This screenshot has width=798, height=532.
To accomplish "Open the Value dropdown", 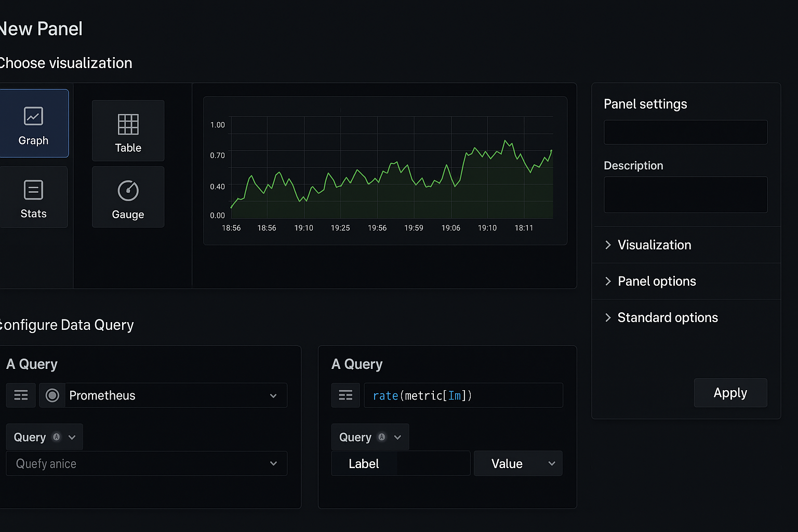I will (x=518, y=463).
